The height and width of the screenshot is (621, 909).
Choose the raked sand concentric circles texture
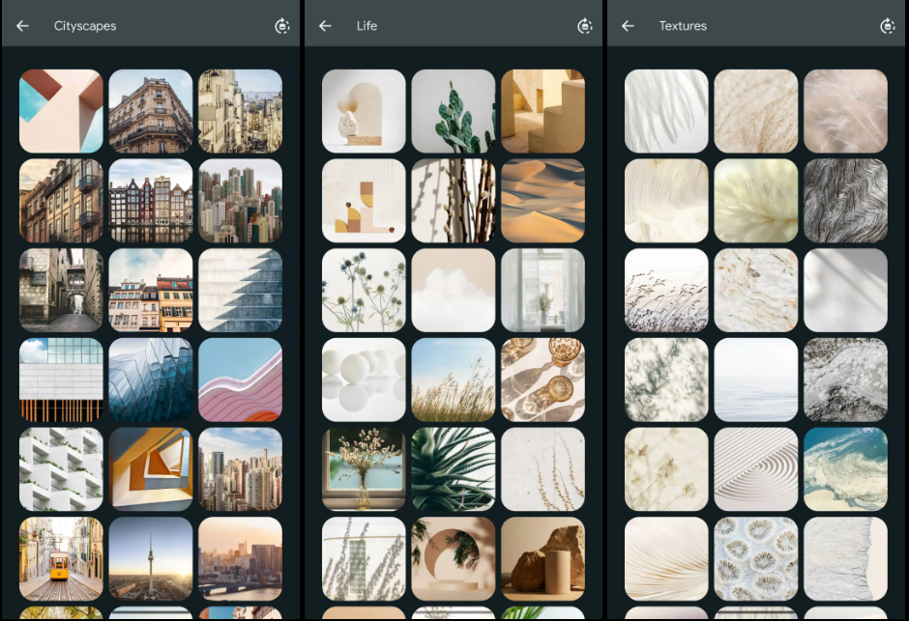click(756, 469)
